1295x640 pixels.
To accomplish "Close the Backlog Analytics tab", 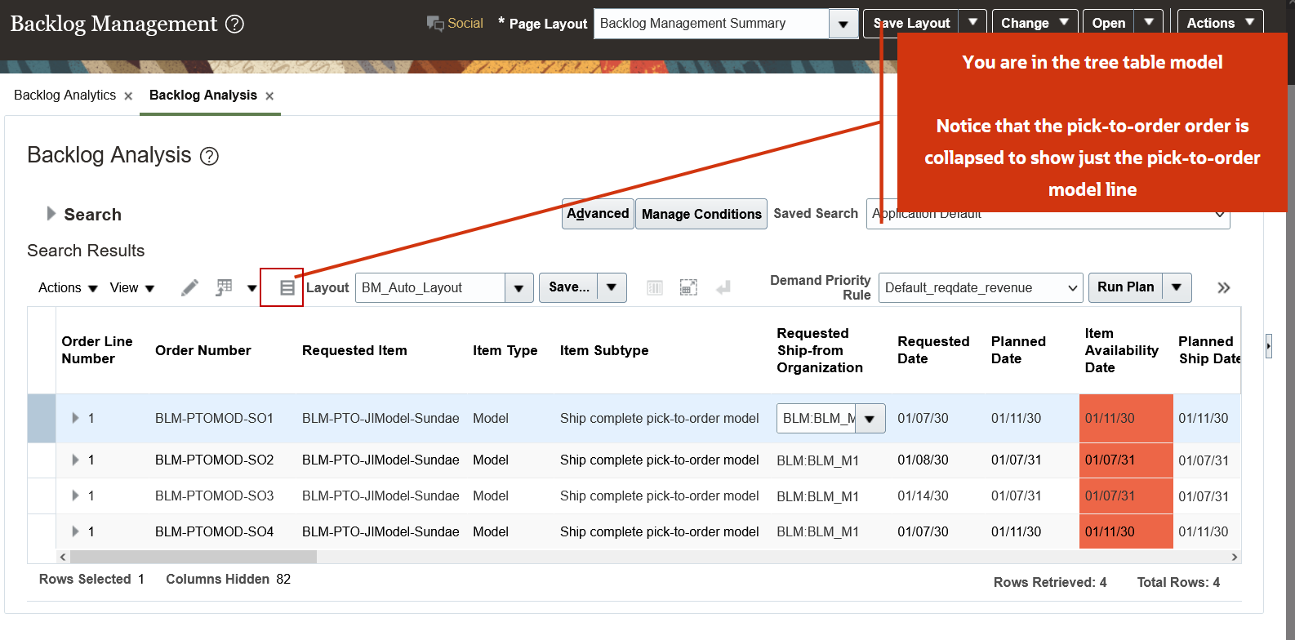I will (x=128, y=96).
